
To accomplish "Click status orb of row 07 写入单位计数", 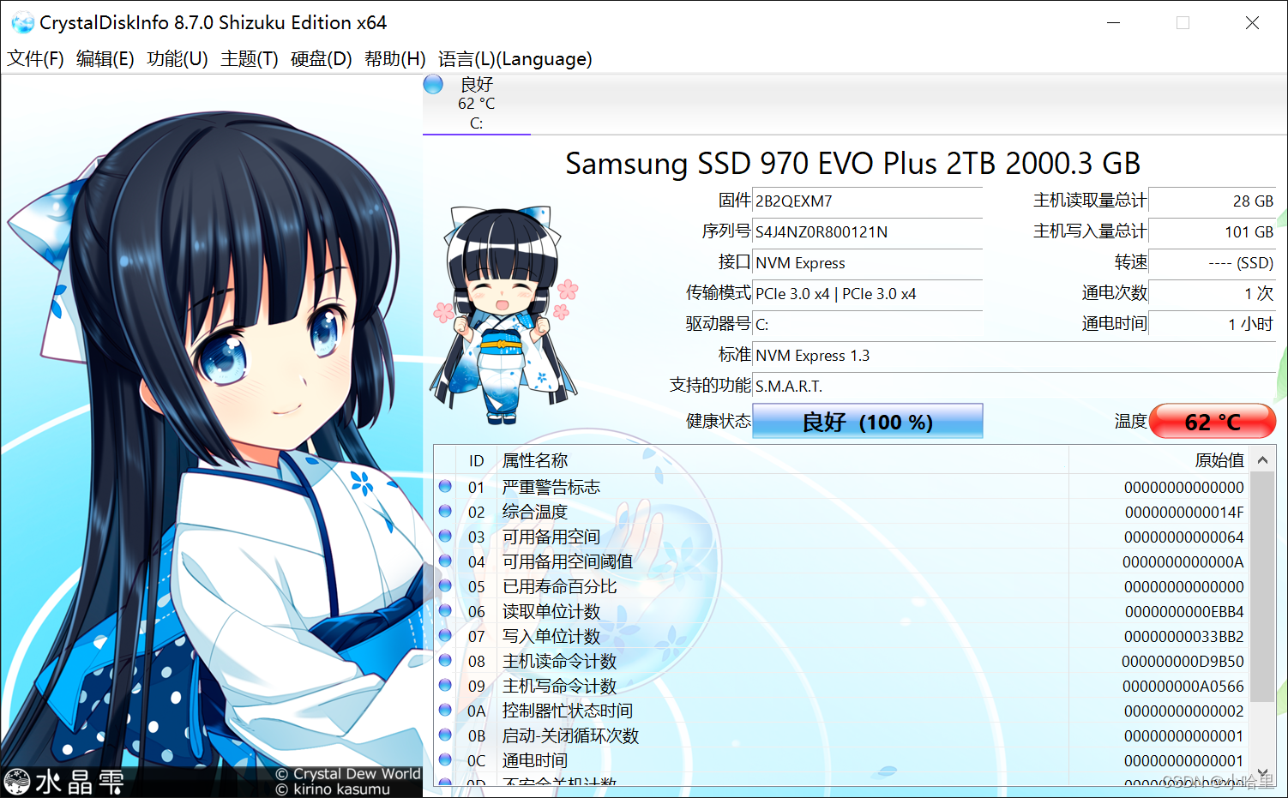I will click(x=445, y=635).
